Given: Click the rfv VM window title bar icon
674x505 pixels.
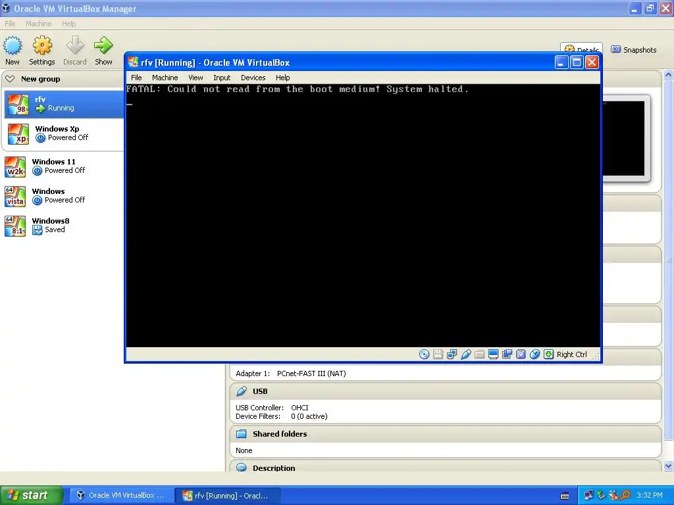Looking at the screenshot, I should click(133, 62).
